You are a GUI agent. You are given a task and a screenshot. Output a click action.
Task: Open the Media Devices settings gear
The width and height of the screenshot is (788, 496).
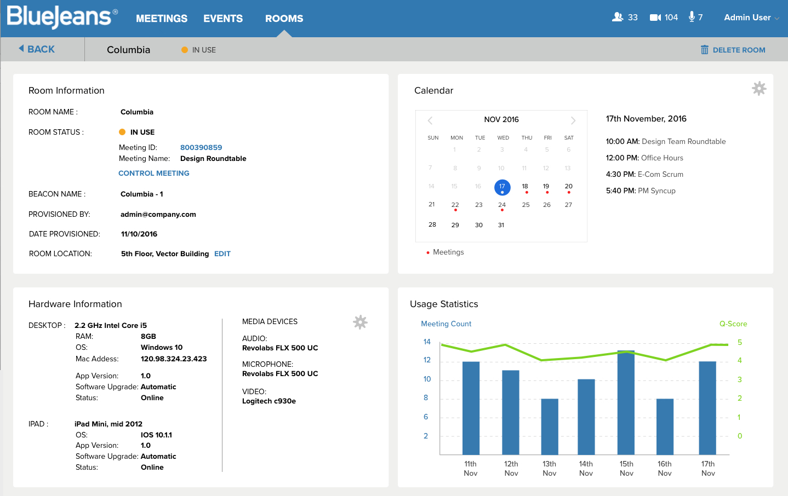(x=360, y=322)
